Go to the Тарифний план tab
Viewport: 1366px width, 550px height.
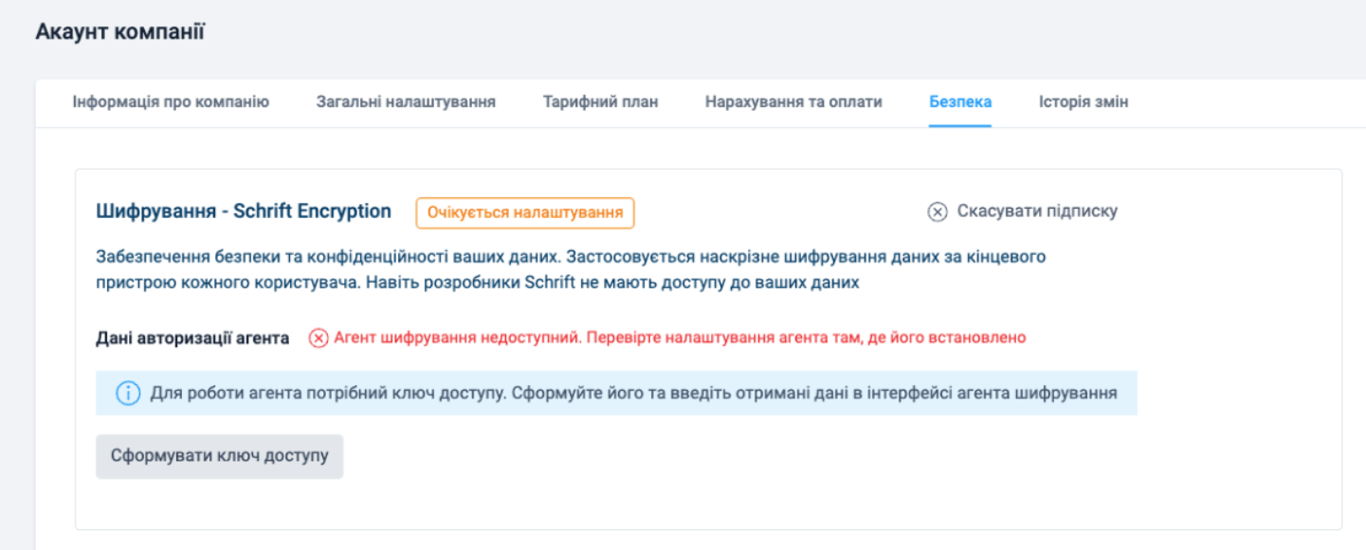pyautogui.click(x=600, y=101)
